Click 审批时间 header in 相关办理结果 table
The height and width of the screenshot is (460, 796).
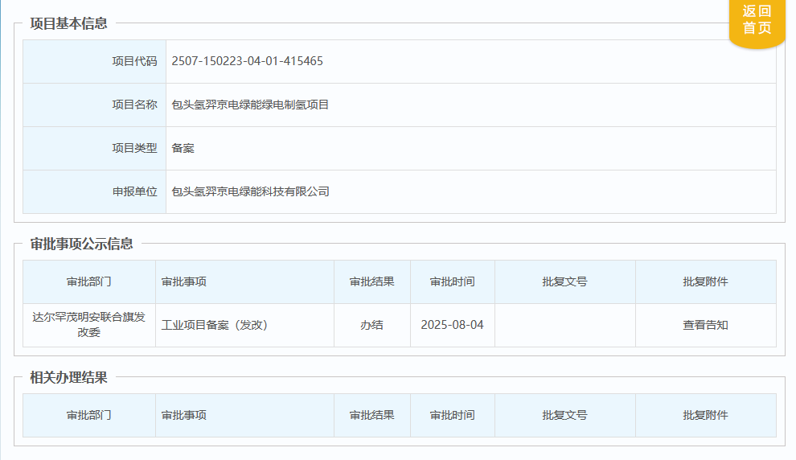pos(452,415)
